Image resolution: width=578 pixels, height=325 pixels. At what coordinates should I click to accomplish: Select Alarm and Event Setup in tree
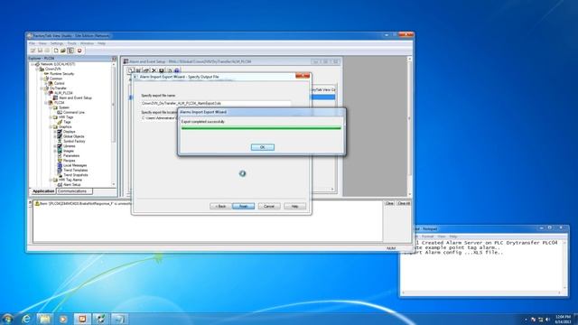[x=75, y=98]
